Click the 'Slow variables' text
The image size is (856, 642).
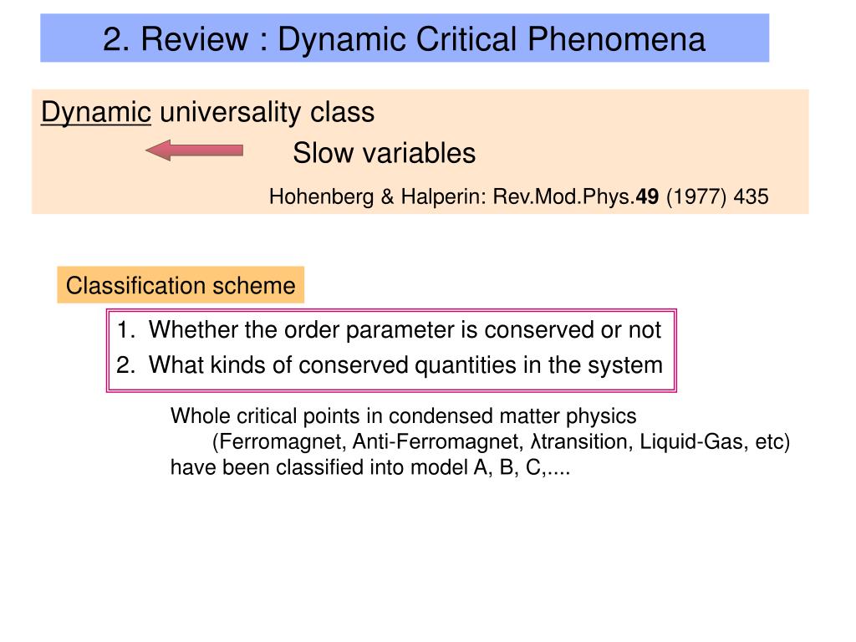click(x=384, y=153)
